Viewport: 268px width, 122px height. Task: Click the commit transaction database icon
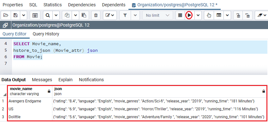238,15
